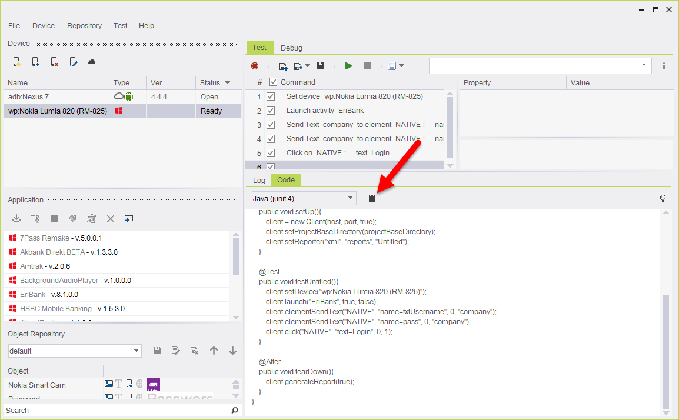The image size is (679, 420).
Task: Switch to the Debug tab
Action: pyautogui.click(x=291, y=48)
